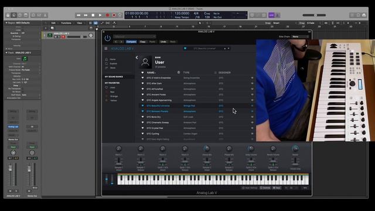This screenshot has width=375, height=211.
Task: Open the Edit menu in tracks area
Action: click(53, 23)
